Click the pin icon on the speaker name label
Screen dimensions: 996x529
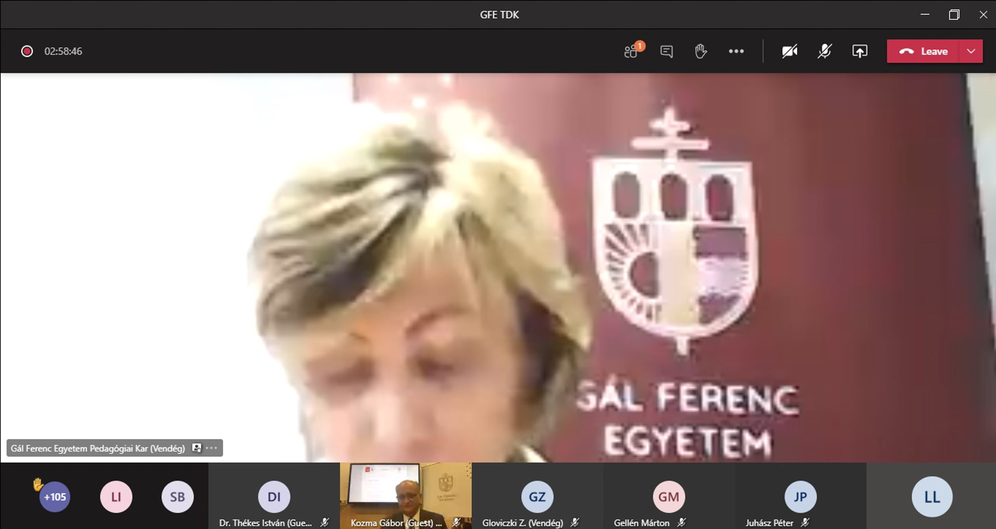coord(197,448)
